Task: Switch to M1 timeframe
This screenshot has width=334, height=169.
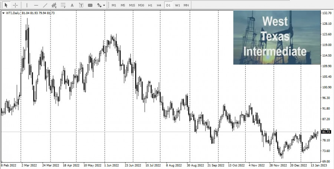Action: click(114, 5)
